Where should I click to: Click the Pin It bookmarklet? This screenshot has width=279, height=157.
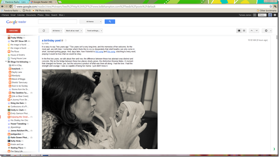point(27,11)
